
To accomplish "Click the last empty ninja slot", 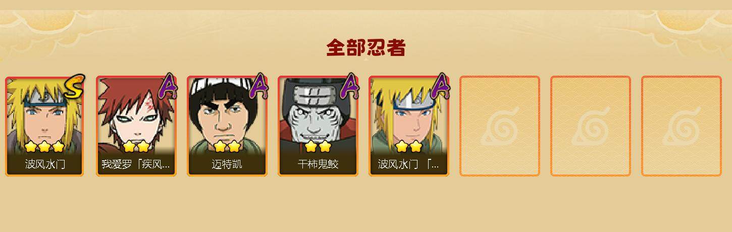I will click(x=682, y=126).
